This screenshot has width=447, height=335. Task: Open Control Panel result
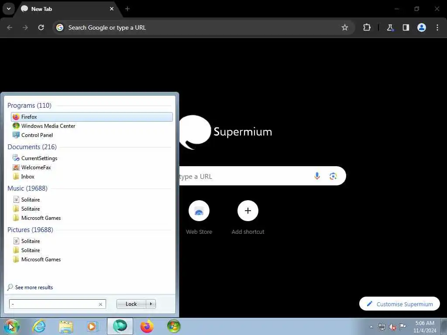point(92,135)
